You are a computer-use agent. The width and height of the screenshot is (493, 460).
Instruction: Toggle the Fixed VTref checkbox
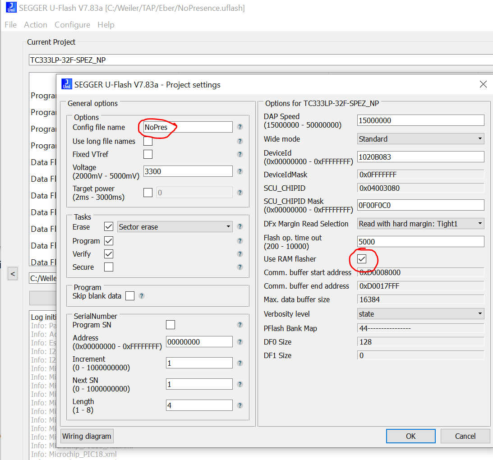point(148,154)
